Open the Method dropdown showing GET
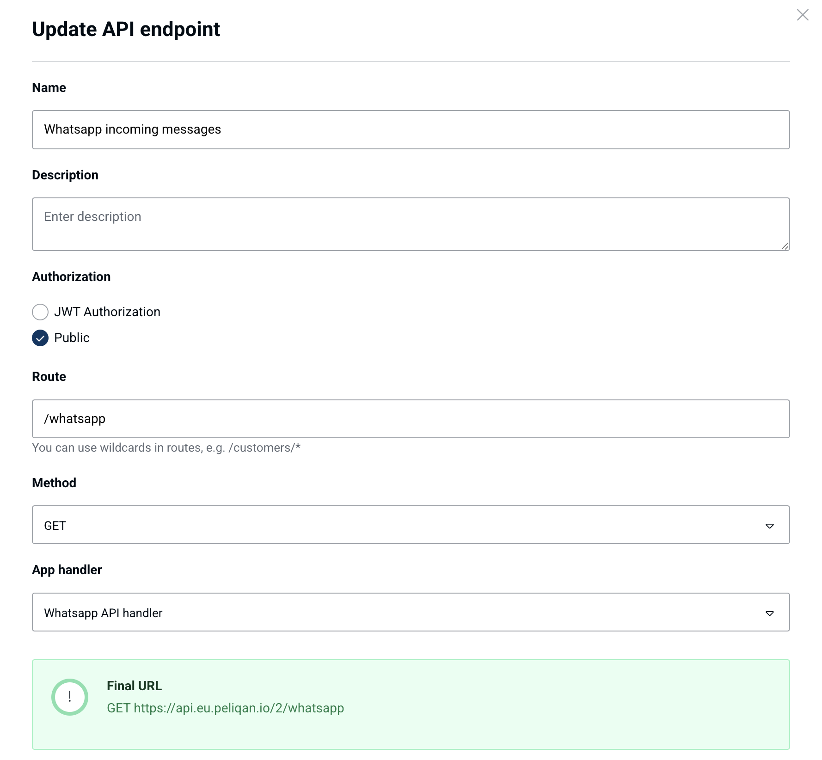The width and height of the screenshot is (822, 760). [x=411, y=525]
